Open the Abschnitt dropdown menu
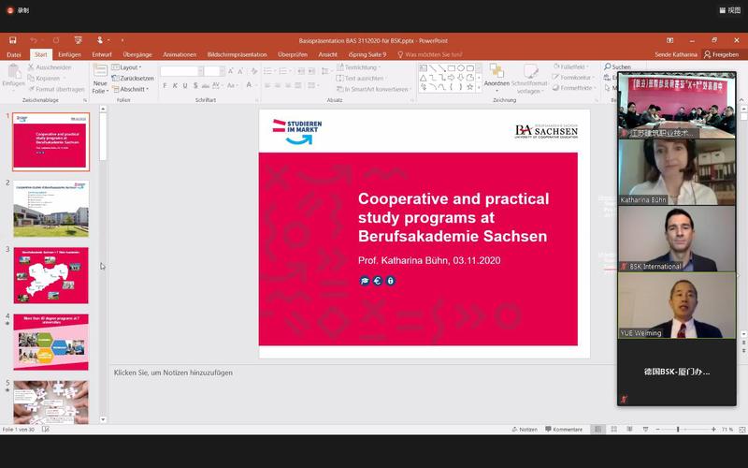748x468 pixels. (133, 89)
